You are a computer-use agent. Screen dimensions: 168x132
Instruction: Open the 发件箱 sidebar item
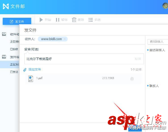15,57
